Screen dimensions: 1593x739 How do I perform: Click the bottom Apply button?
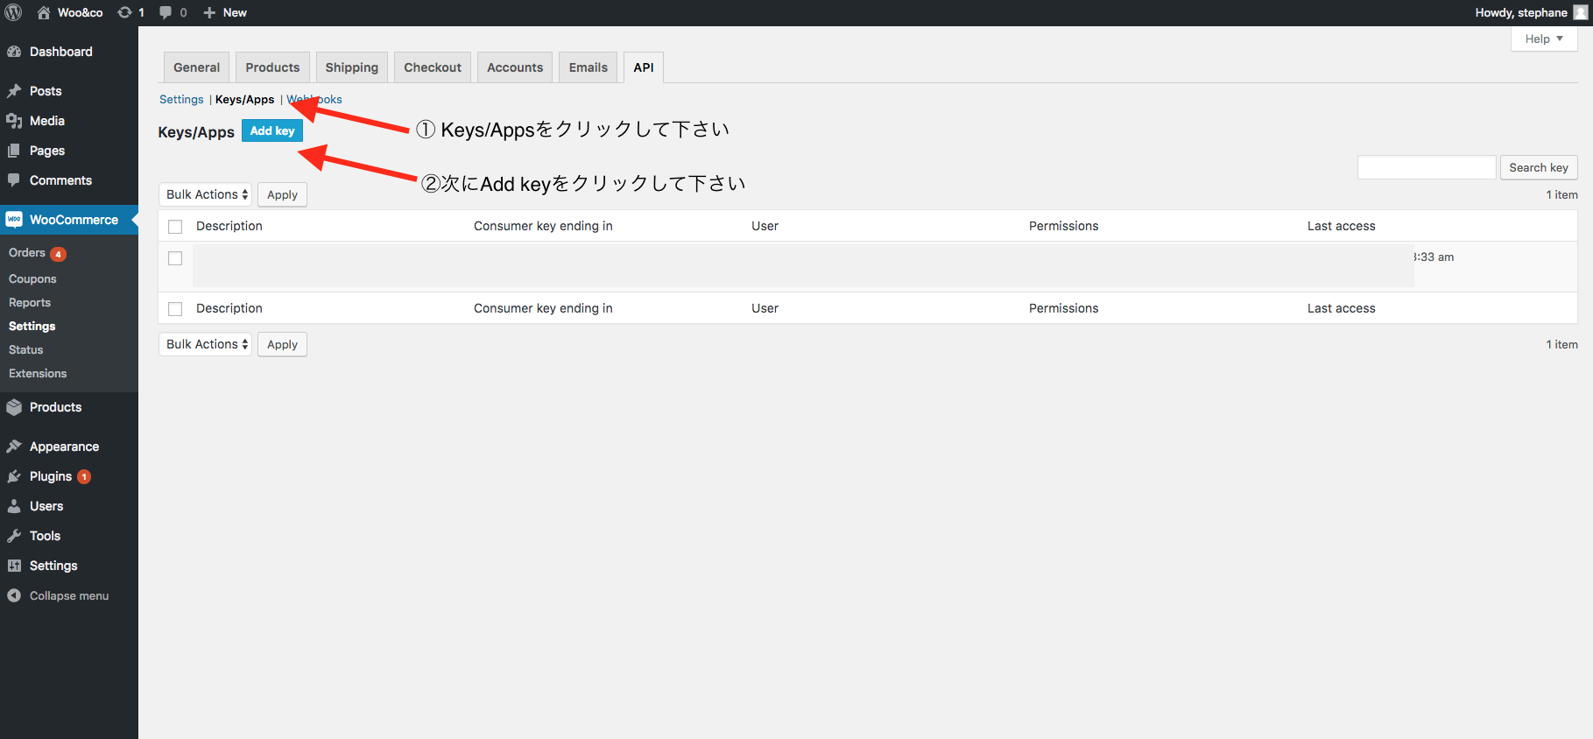pos(282,344)
